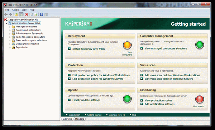This screenshot has width=215, height=130.
Task: Collapse the Administration Server WIN7 node
Action: coord(6,23)
